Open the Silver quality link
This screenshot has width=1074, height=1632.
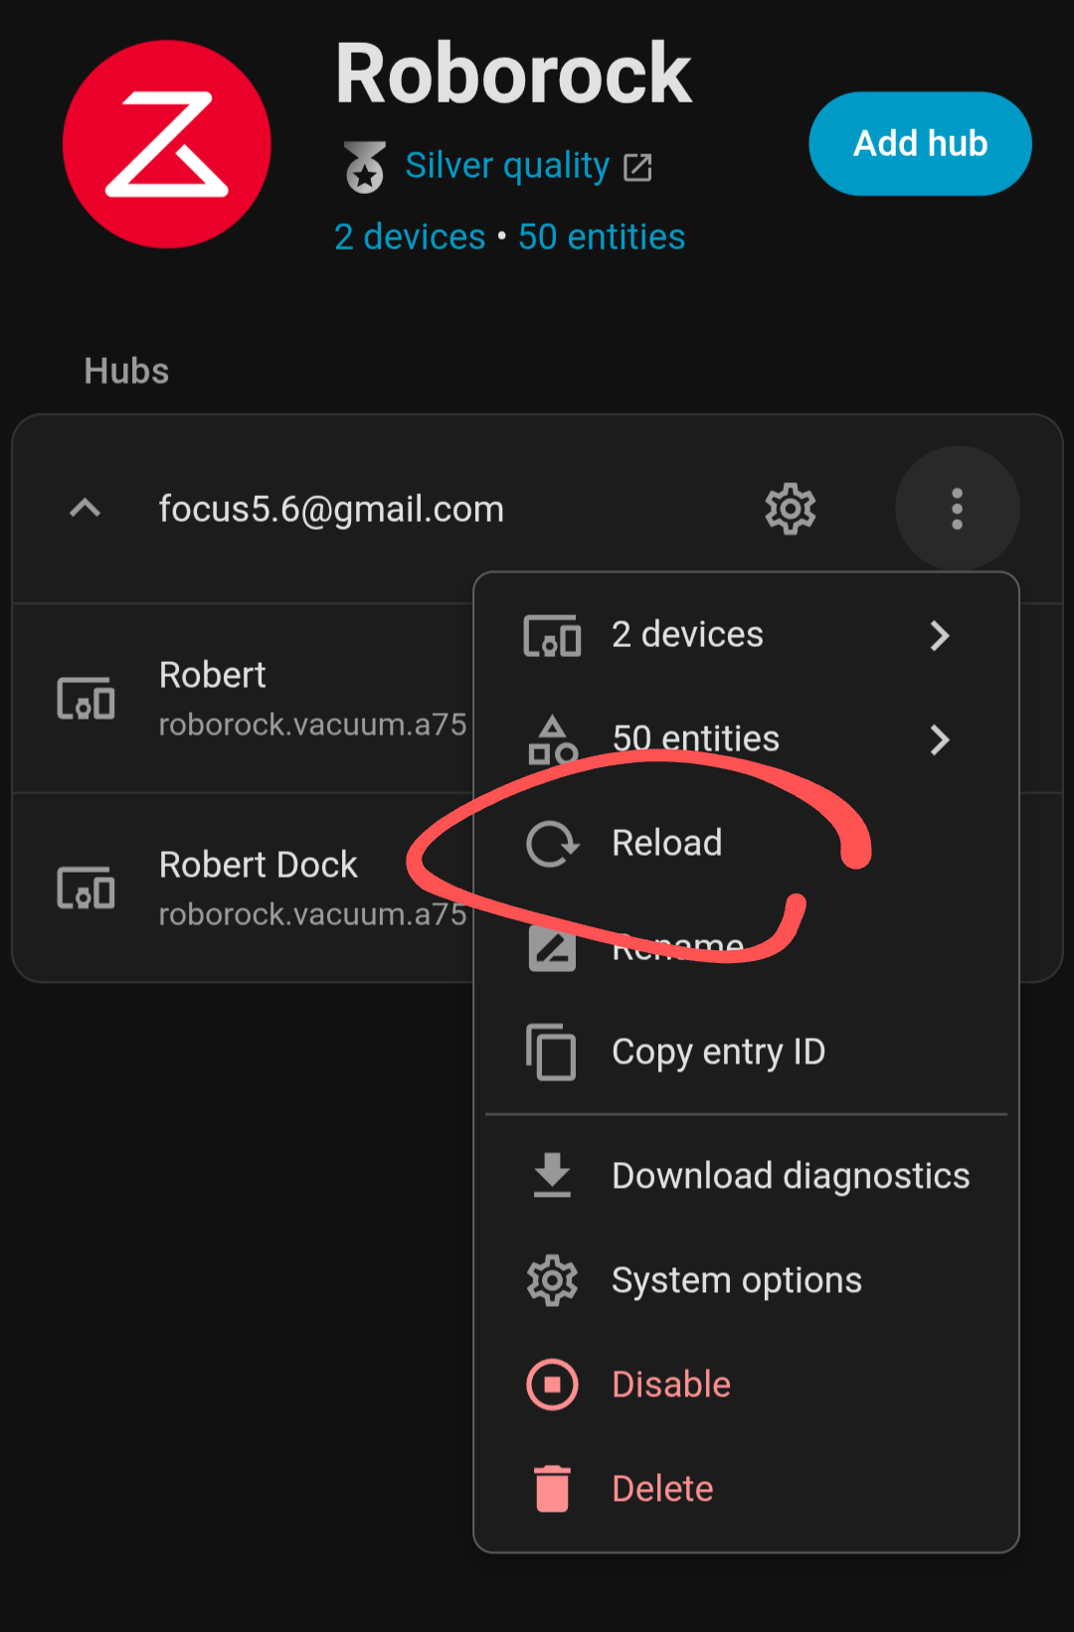pyautogui.click(x=507, y=166)
